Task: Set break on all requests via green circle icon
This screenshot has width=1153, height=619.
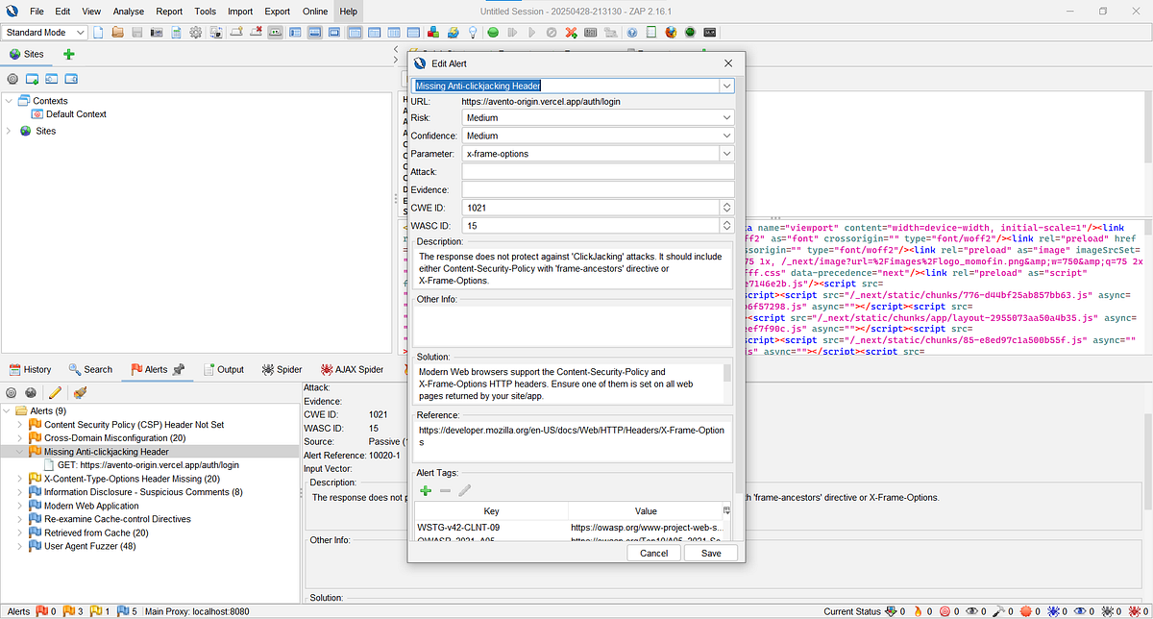Action: pyautogui.click(x=493, y=32)
